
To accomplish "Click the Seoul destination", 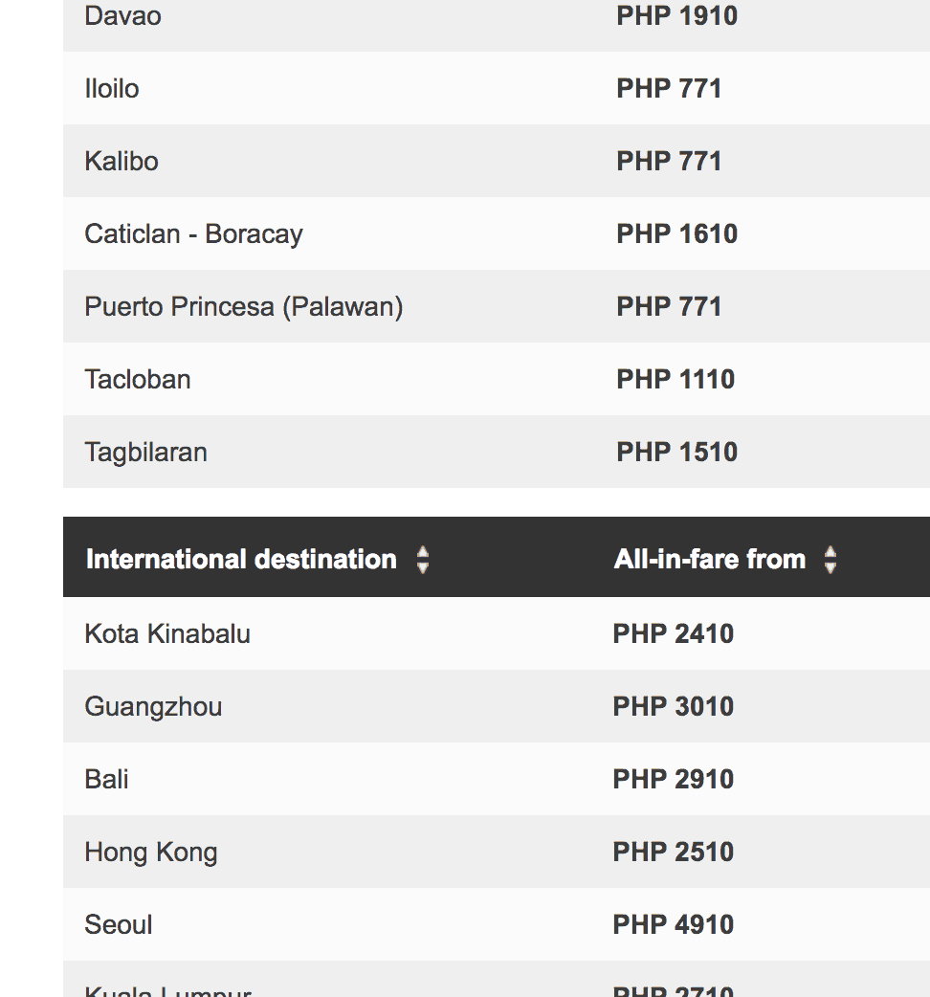I will [x=119, y=925].
